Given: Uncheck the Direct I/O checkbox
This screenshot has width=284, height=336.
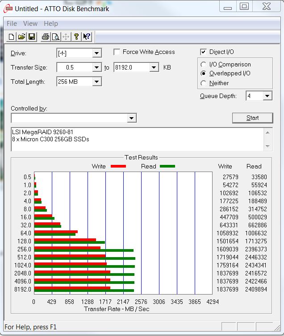Looking at the screenshot, I should pyautogui.click(x=204, y=52).
